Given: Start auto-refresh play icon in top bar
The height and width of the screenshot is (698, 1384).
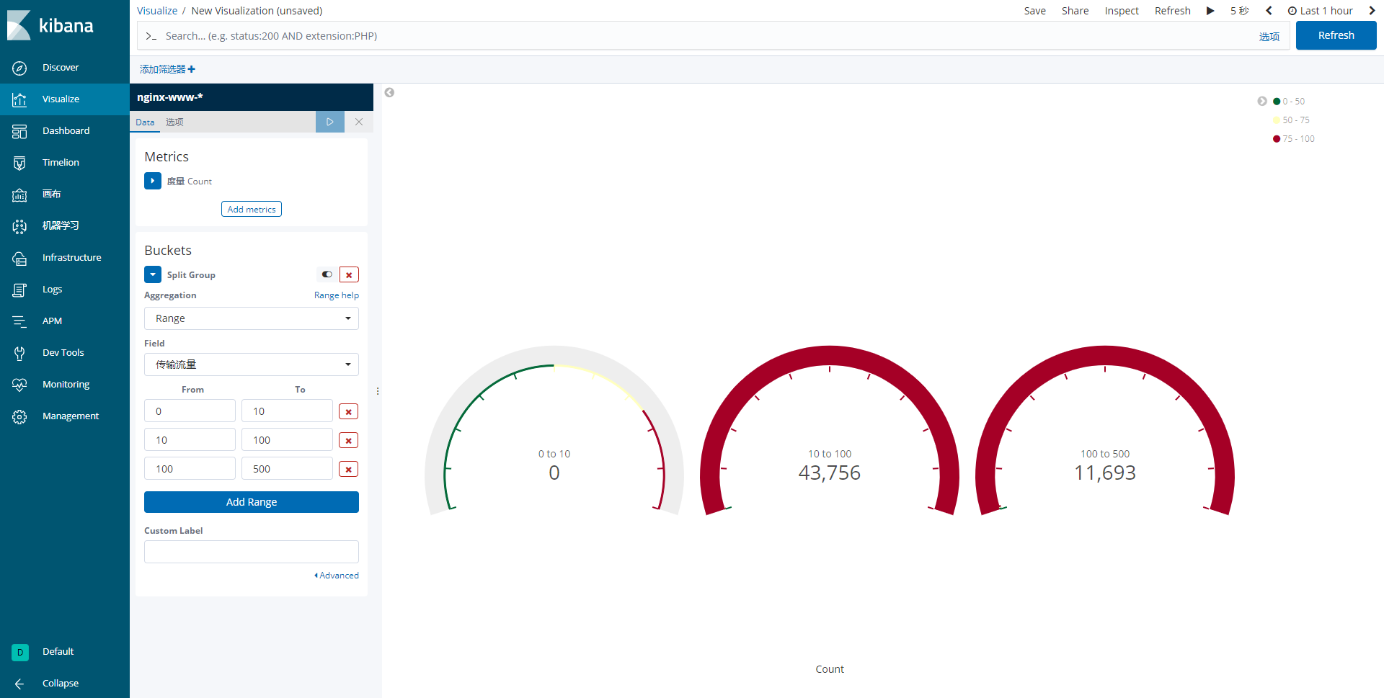Looking at the screenshot, I should (x=1210, y=11).
